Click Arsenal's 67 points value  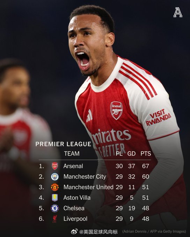tap(145, 166)
